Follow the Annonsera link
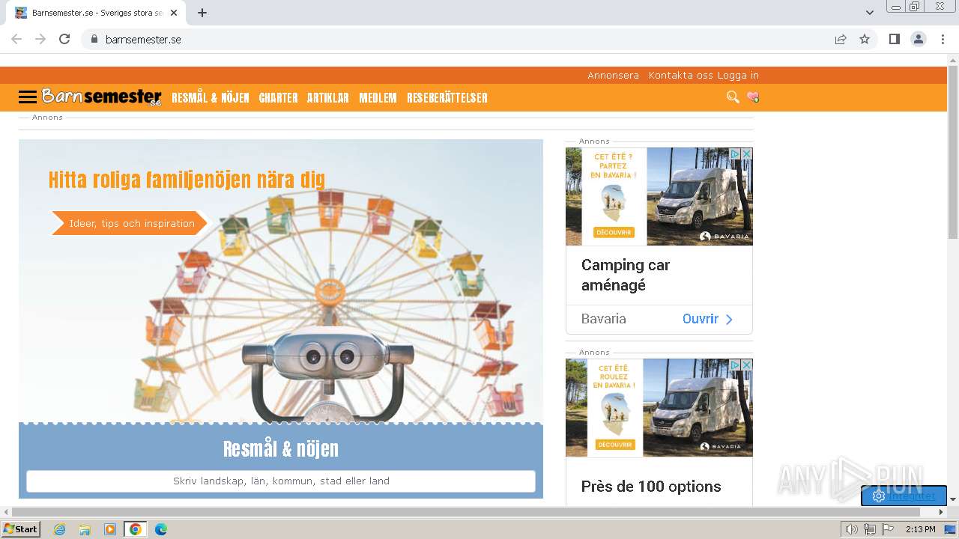 point(614,76)
